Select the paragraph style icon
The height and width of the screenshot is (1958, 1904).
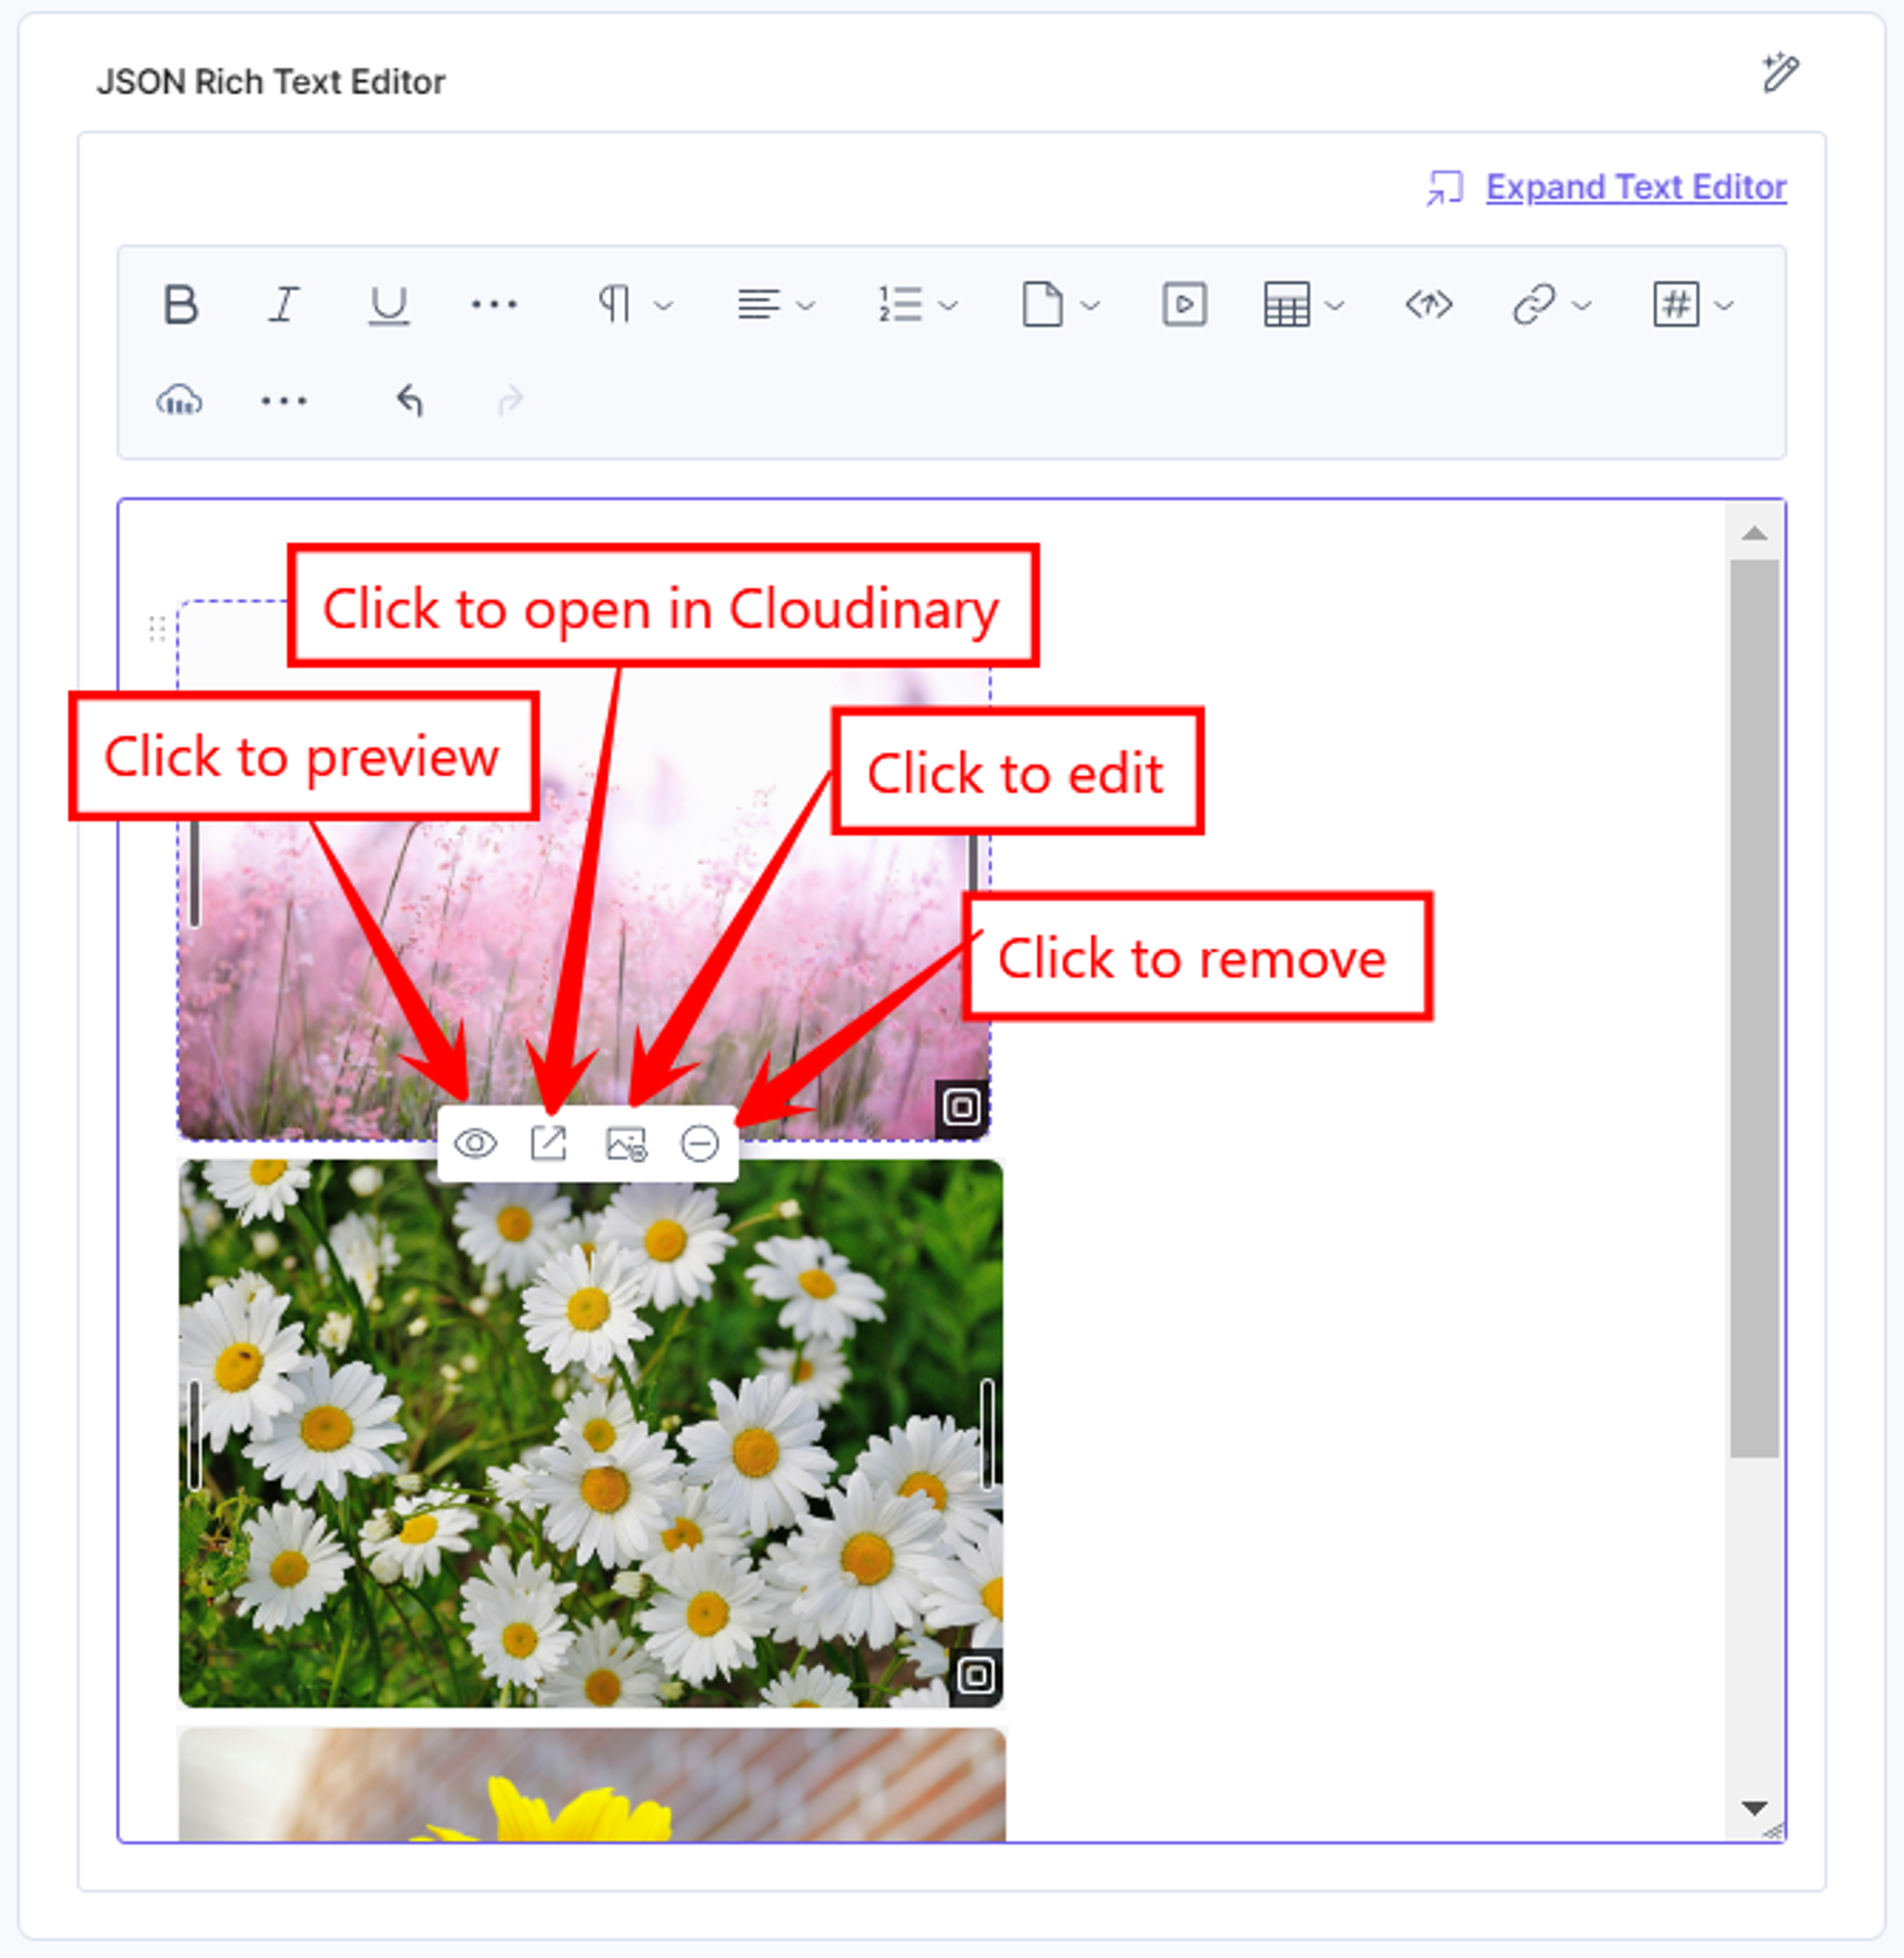point(615,304)
